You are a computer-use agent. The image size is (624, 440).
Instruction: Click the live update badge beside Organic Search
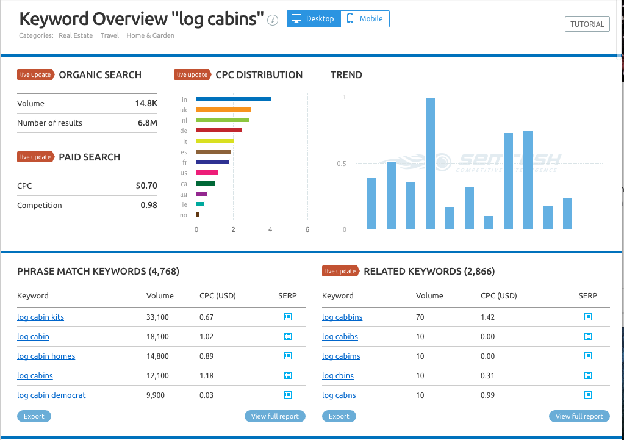coord(35,75)
